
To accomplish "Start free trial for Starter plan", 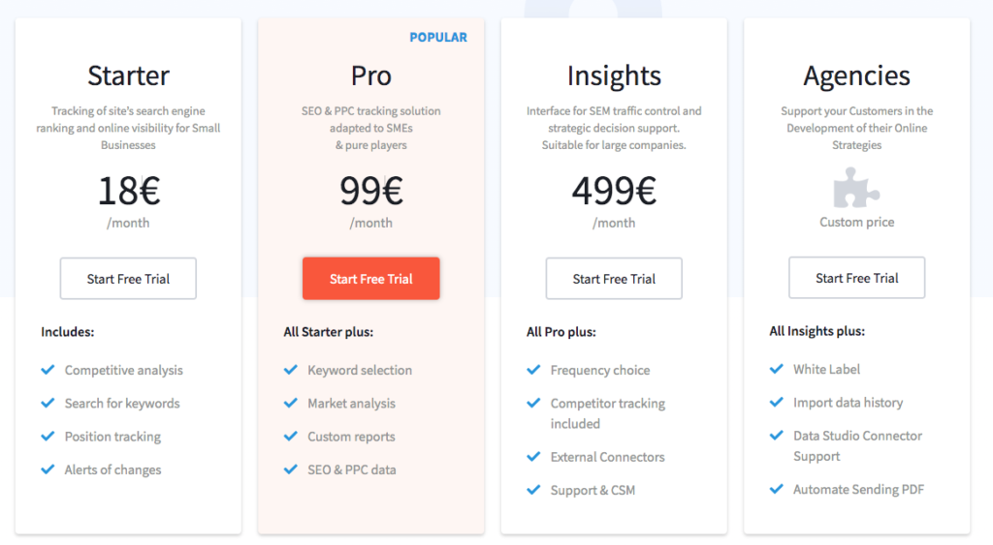I will [x=128, y=278].
